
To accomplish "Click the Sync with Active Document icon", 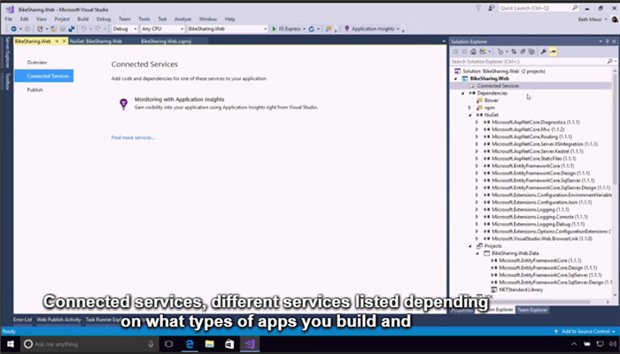I will coord(514,51).
